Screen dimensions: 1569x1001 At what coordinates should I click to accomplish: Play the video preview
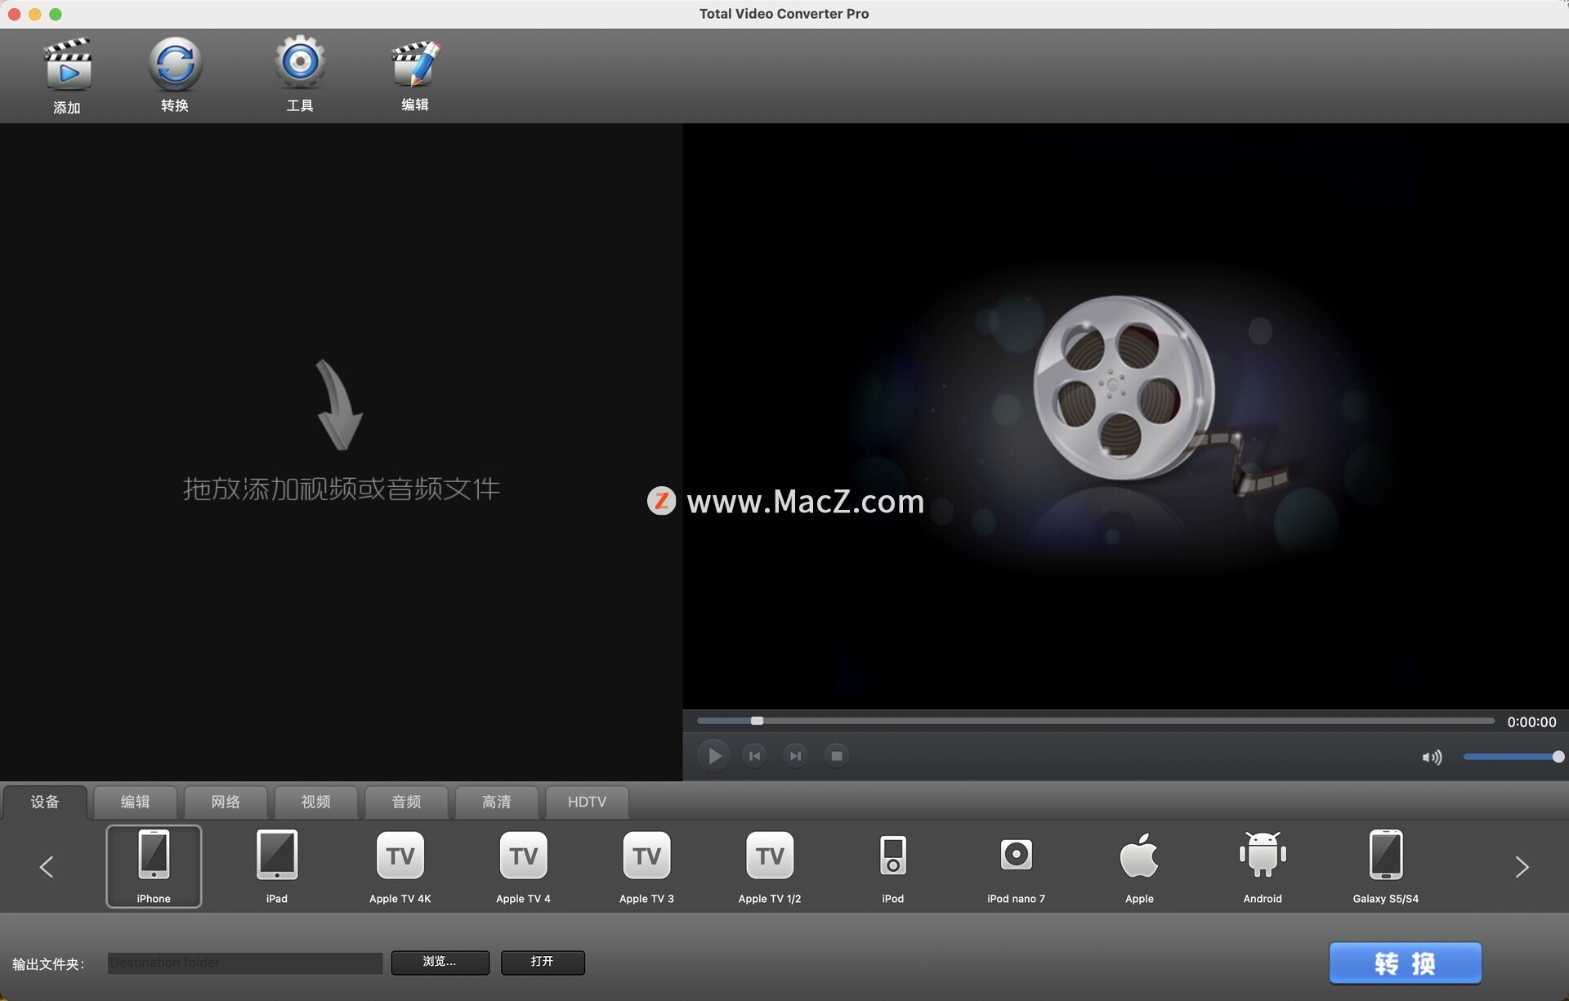tap(713, 756)
